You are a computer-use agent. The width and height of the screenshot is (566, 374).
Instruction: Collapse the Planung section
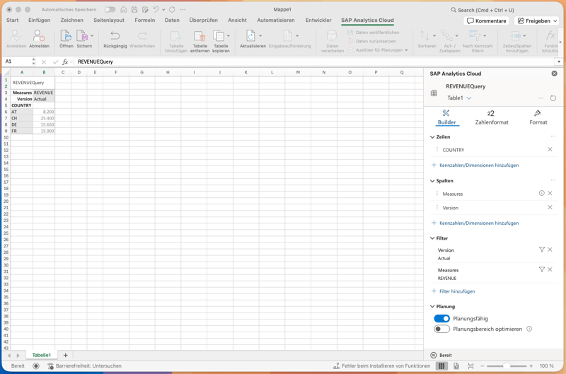(432, 307)
